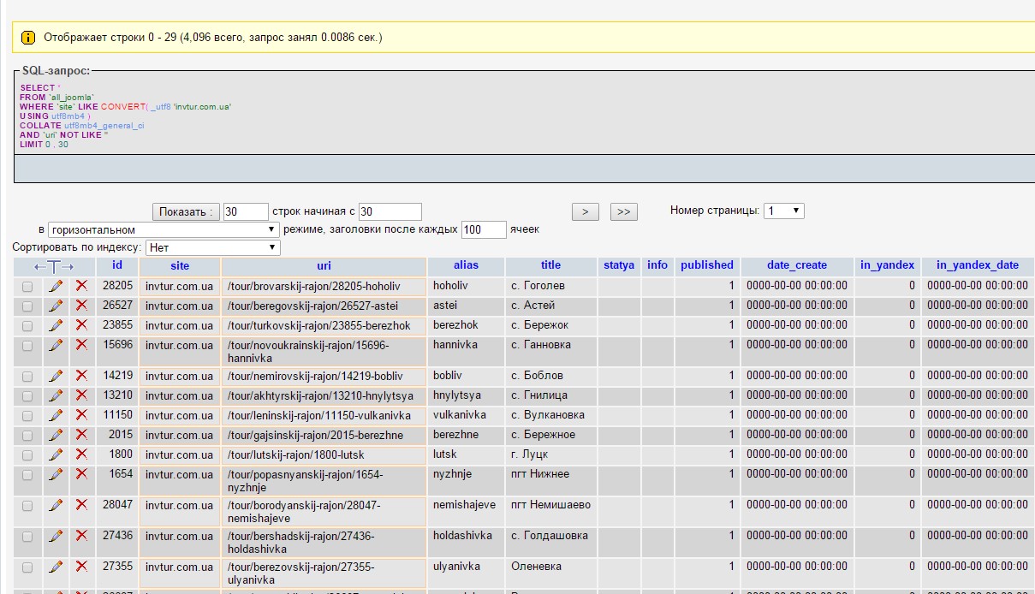Delete the berezhne row 2015
The width and height of the screenshot is (1035, 594).
[x=81, y=435]
